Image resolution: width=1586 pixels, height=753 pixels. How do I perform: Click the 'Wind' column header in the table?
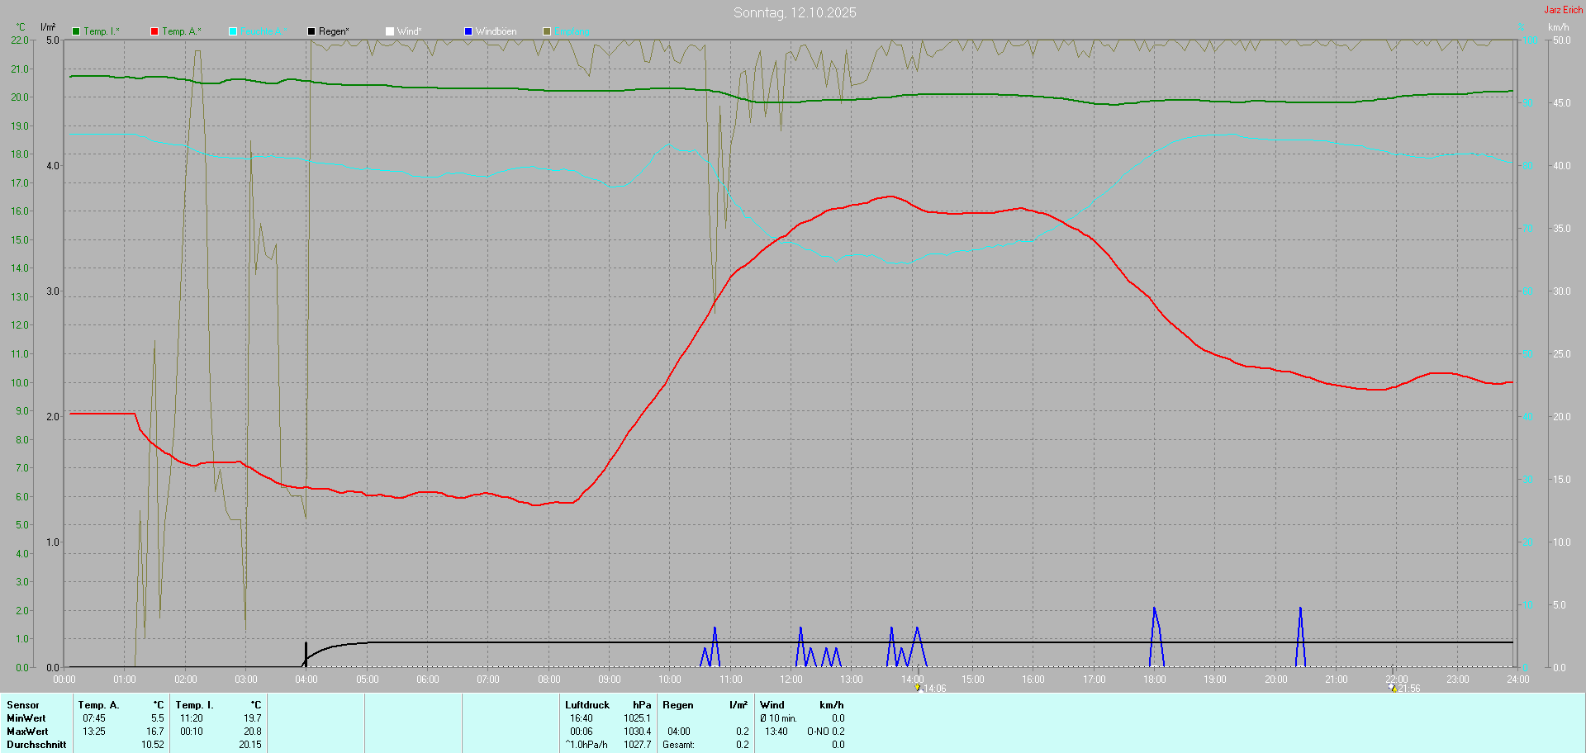772,705
